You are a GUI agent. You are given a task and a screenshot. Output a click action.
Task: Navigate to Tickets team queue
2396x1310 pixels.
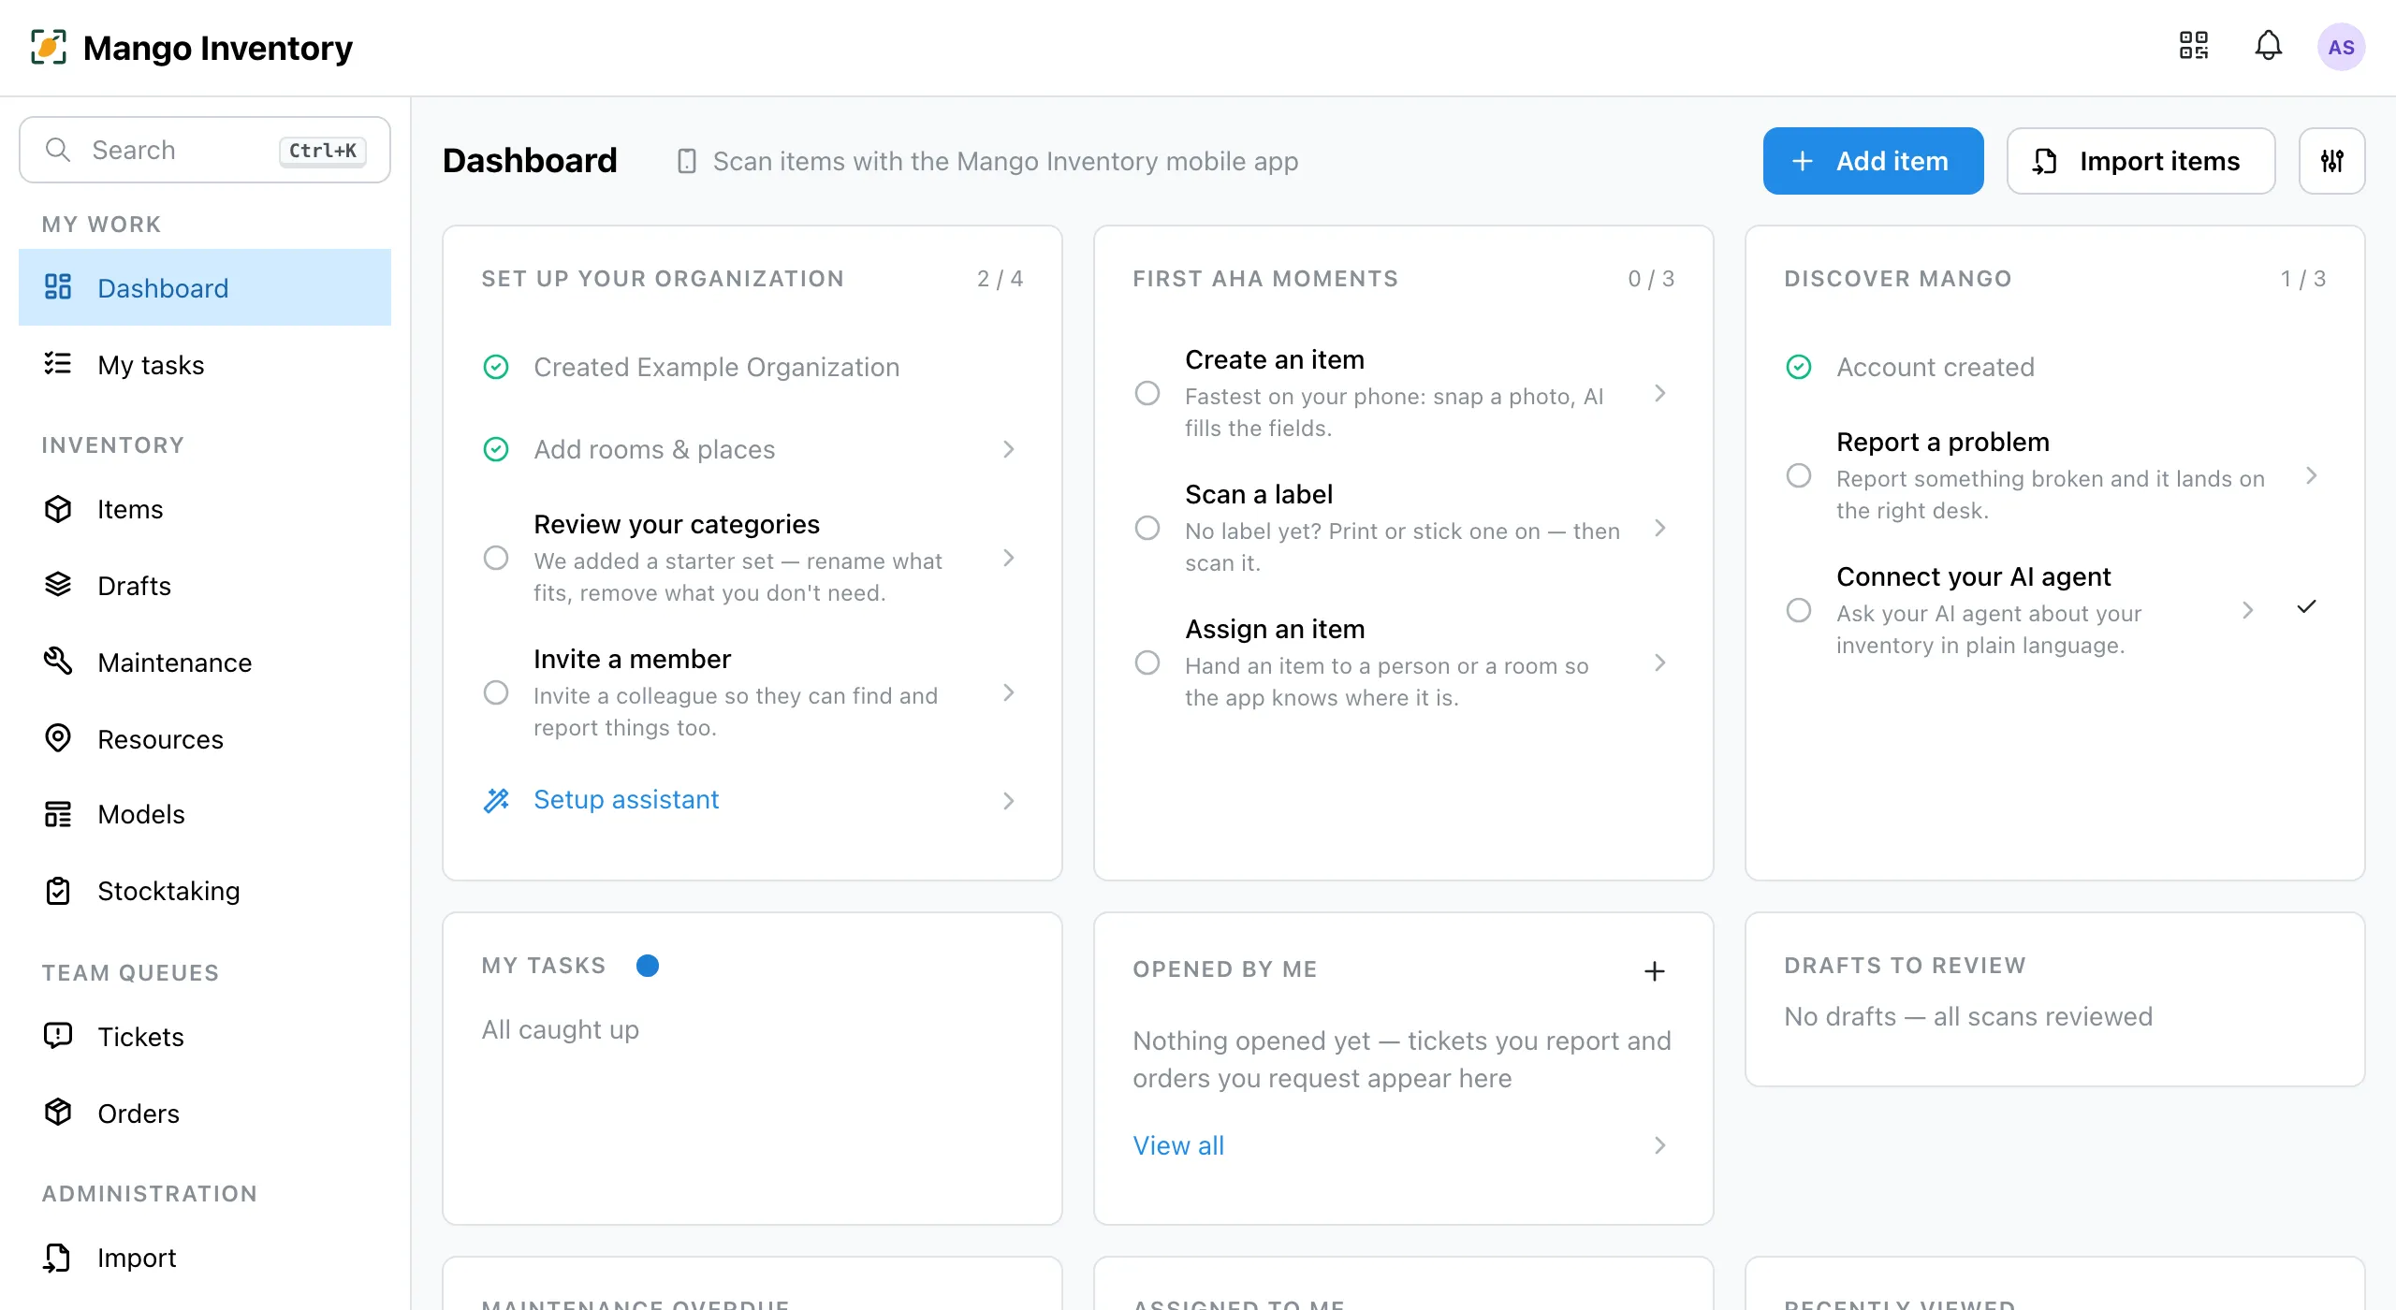(205, 1036)
